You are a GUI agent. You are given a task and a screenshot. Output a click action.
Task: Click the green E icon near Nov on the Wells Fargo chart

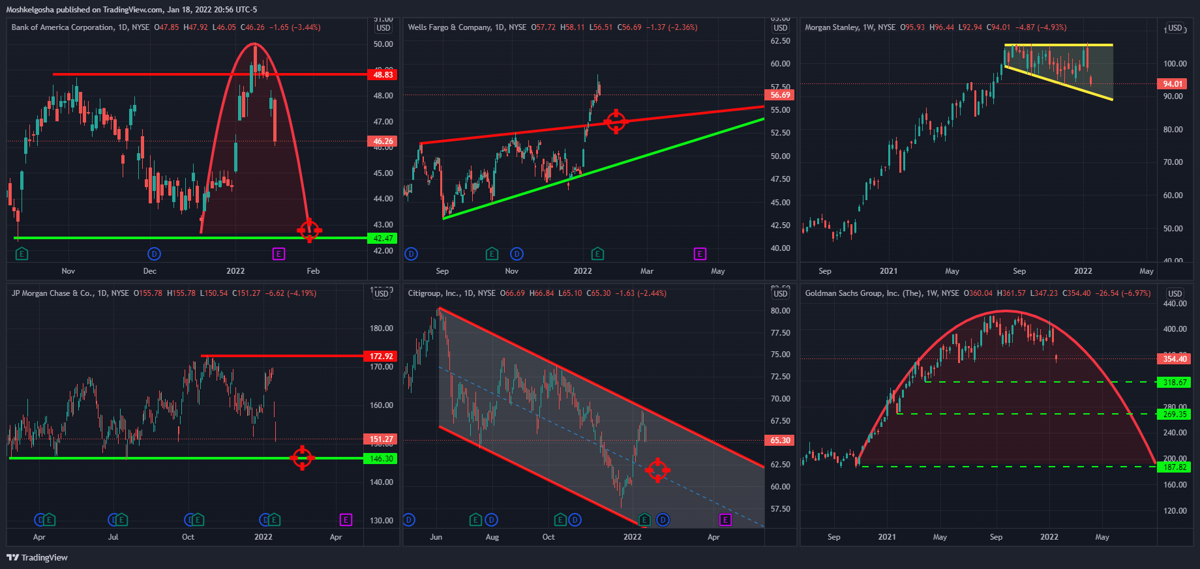[492, 254]
